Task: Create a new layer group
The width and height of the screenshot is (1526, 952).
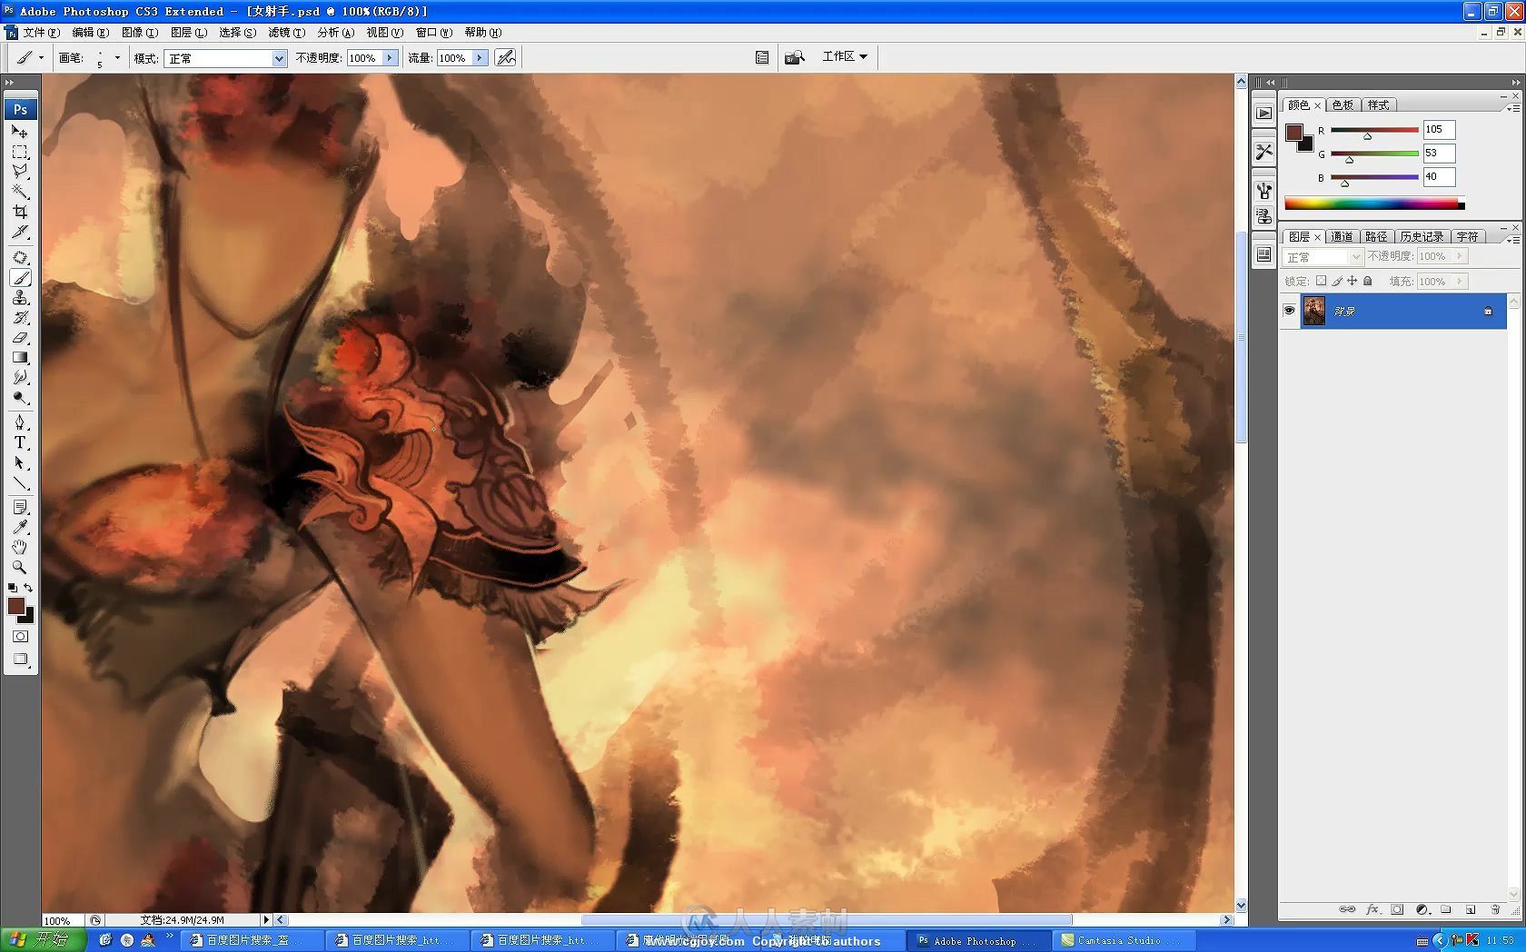Action: pyautogui.click(x=1446, y=909)
